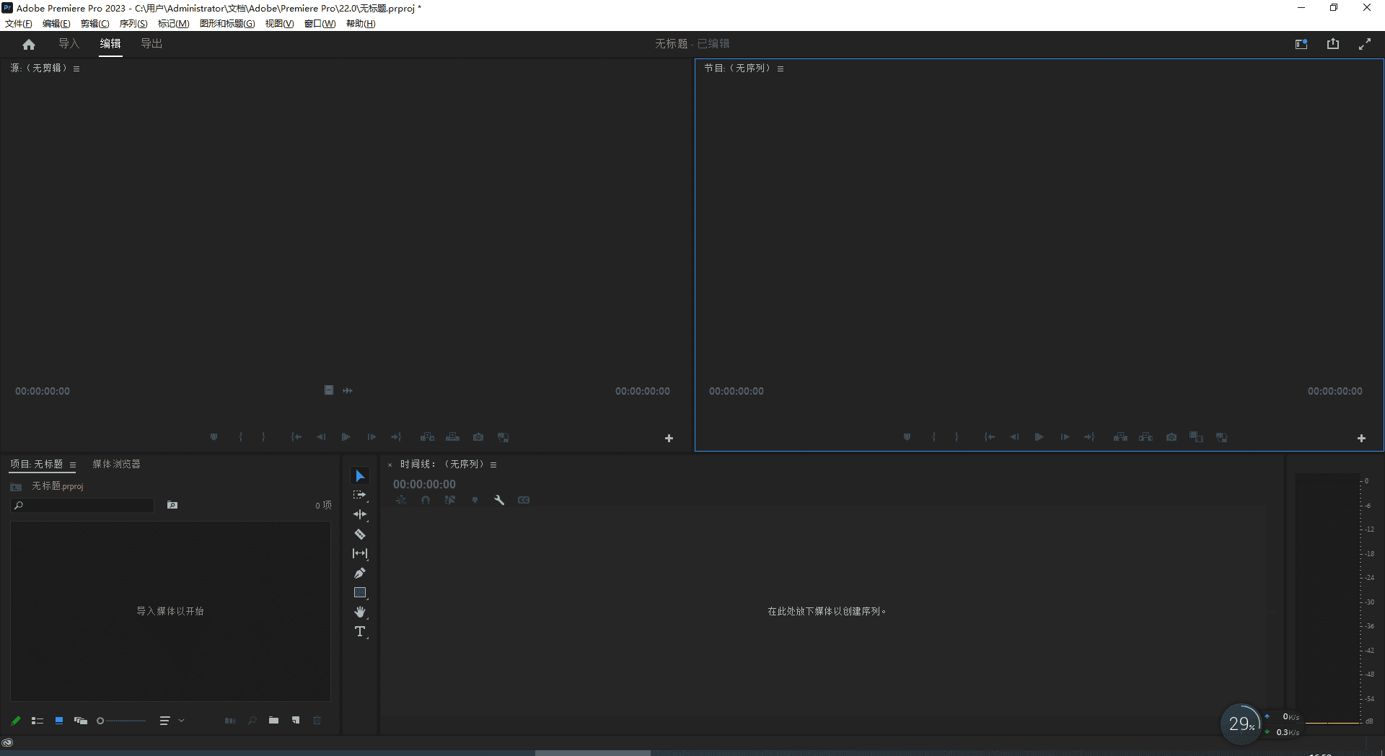Click the find-in-bin folder search icon
The image size is (1385, 756).
[x=172, y=505]
